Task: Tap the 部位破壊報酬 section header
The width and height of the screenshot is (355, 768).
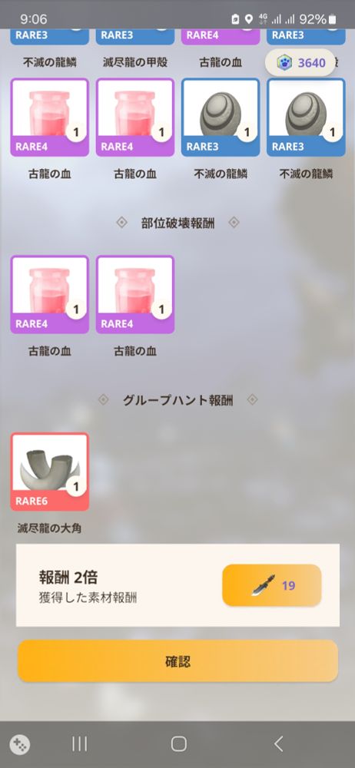Action: coord(177,223)
